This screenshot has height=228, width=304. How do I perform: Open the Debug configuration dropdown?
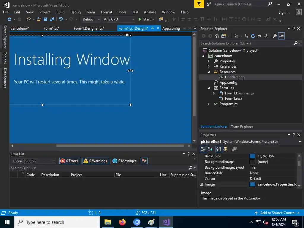(99, 19)
